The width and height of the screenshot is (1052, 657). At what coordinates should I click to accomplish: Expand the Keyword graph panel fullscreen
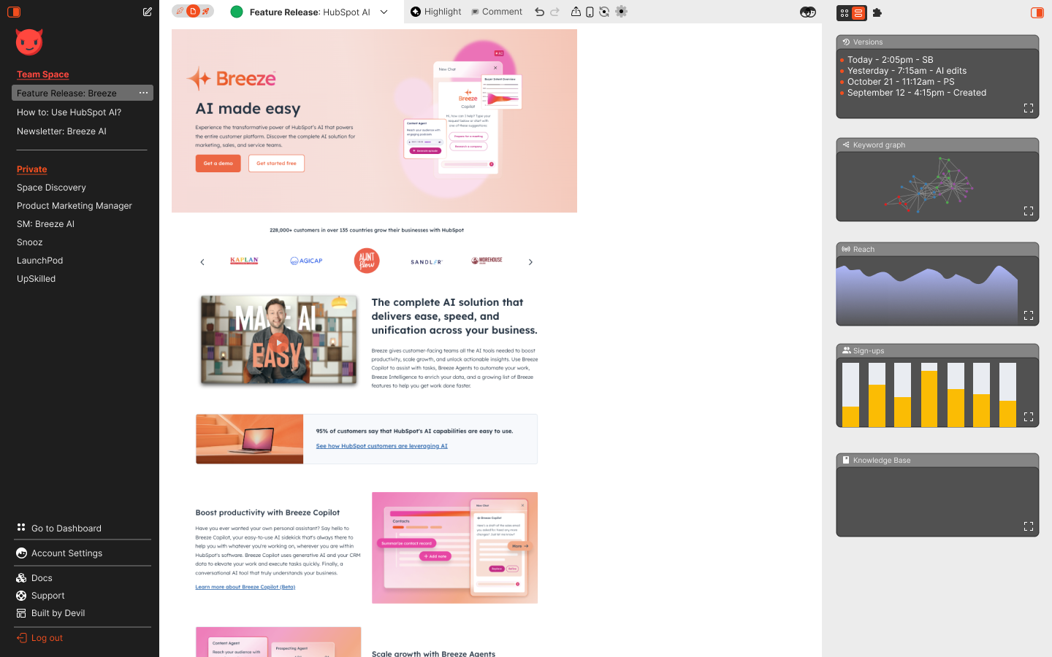[x=1029, y=211]
